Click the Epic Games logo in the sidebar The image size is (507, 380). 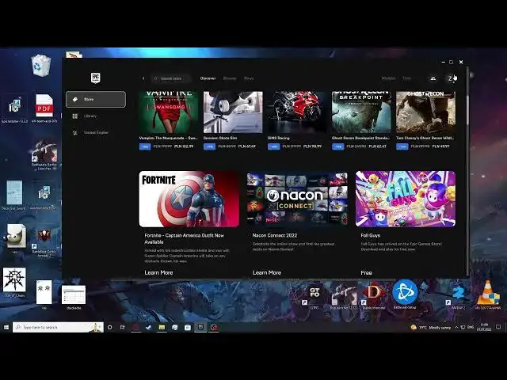point(95,78)
